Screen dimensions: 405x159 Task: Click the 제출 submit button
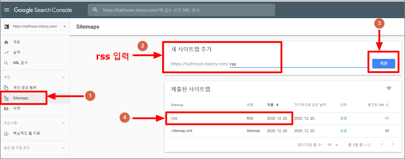pyautogui.click(x=383, y=64)
